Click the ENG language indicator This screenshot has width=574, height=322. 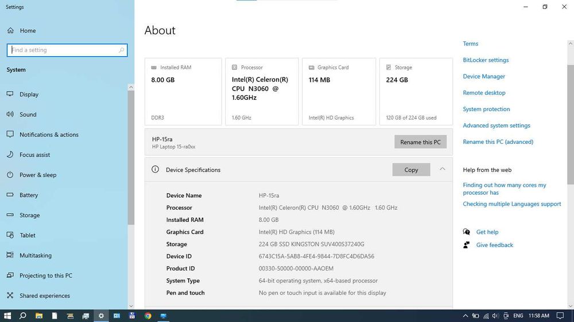tap(518, 316)
